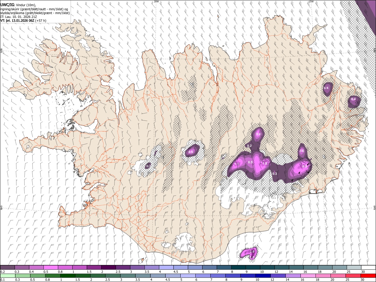Viewport: 376px width, 282px height.
Task: Click the '(+57 h)' forecast offset text
Action: (x=41, y=21)
